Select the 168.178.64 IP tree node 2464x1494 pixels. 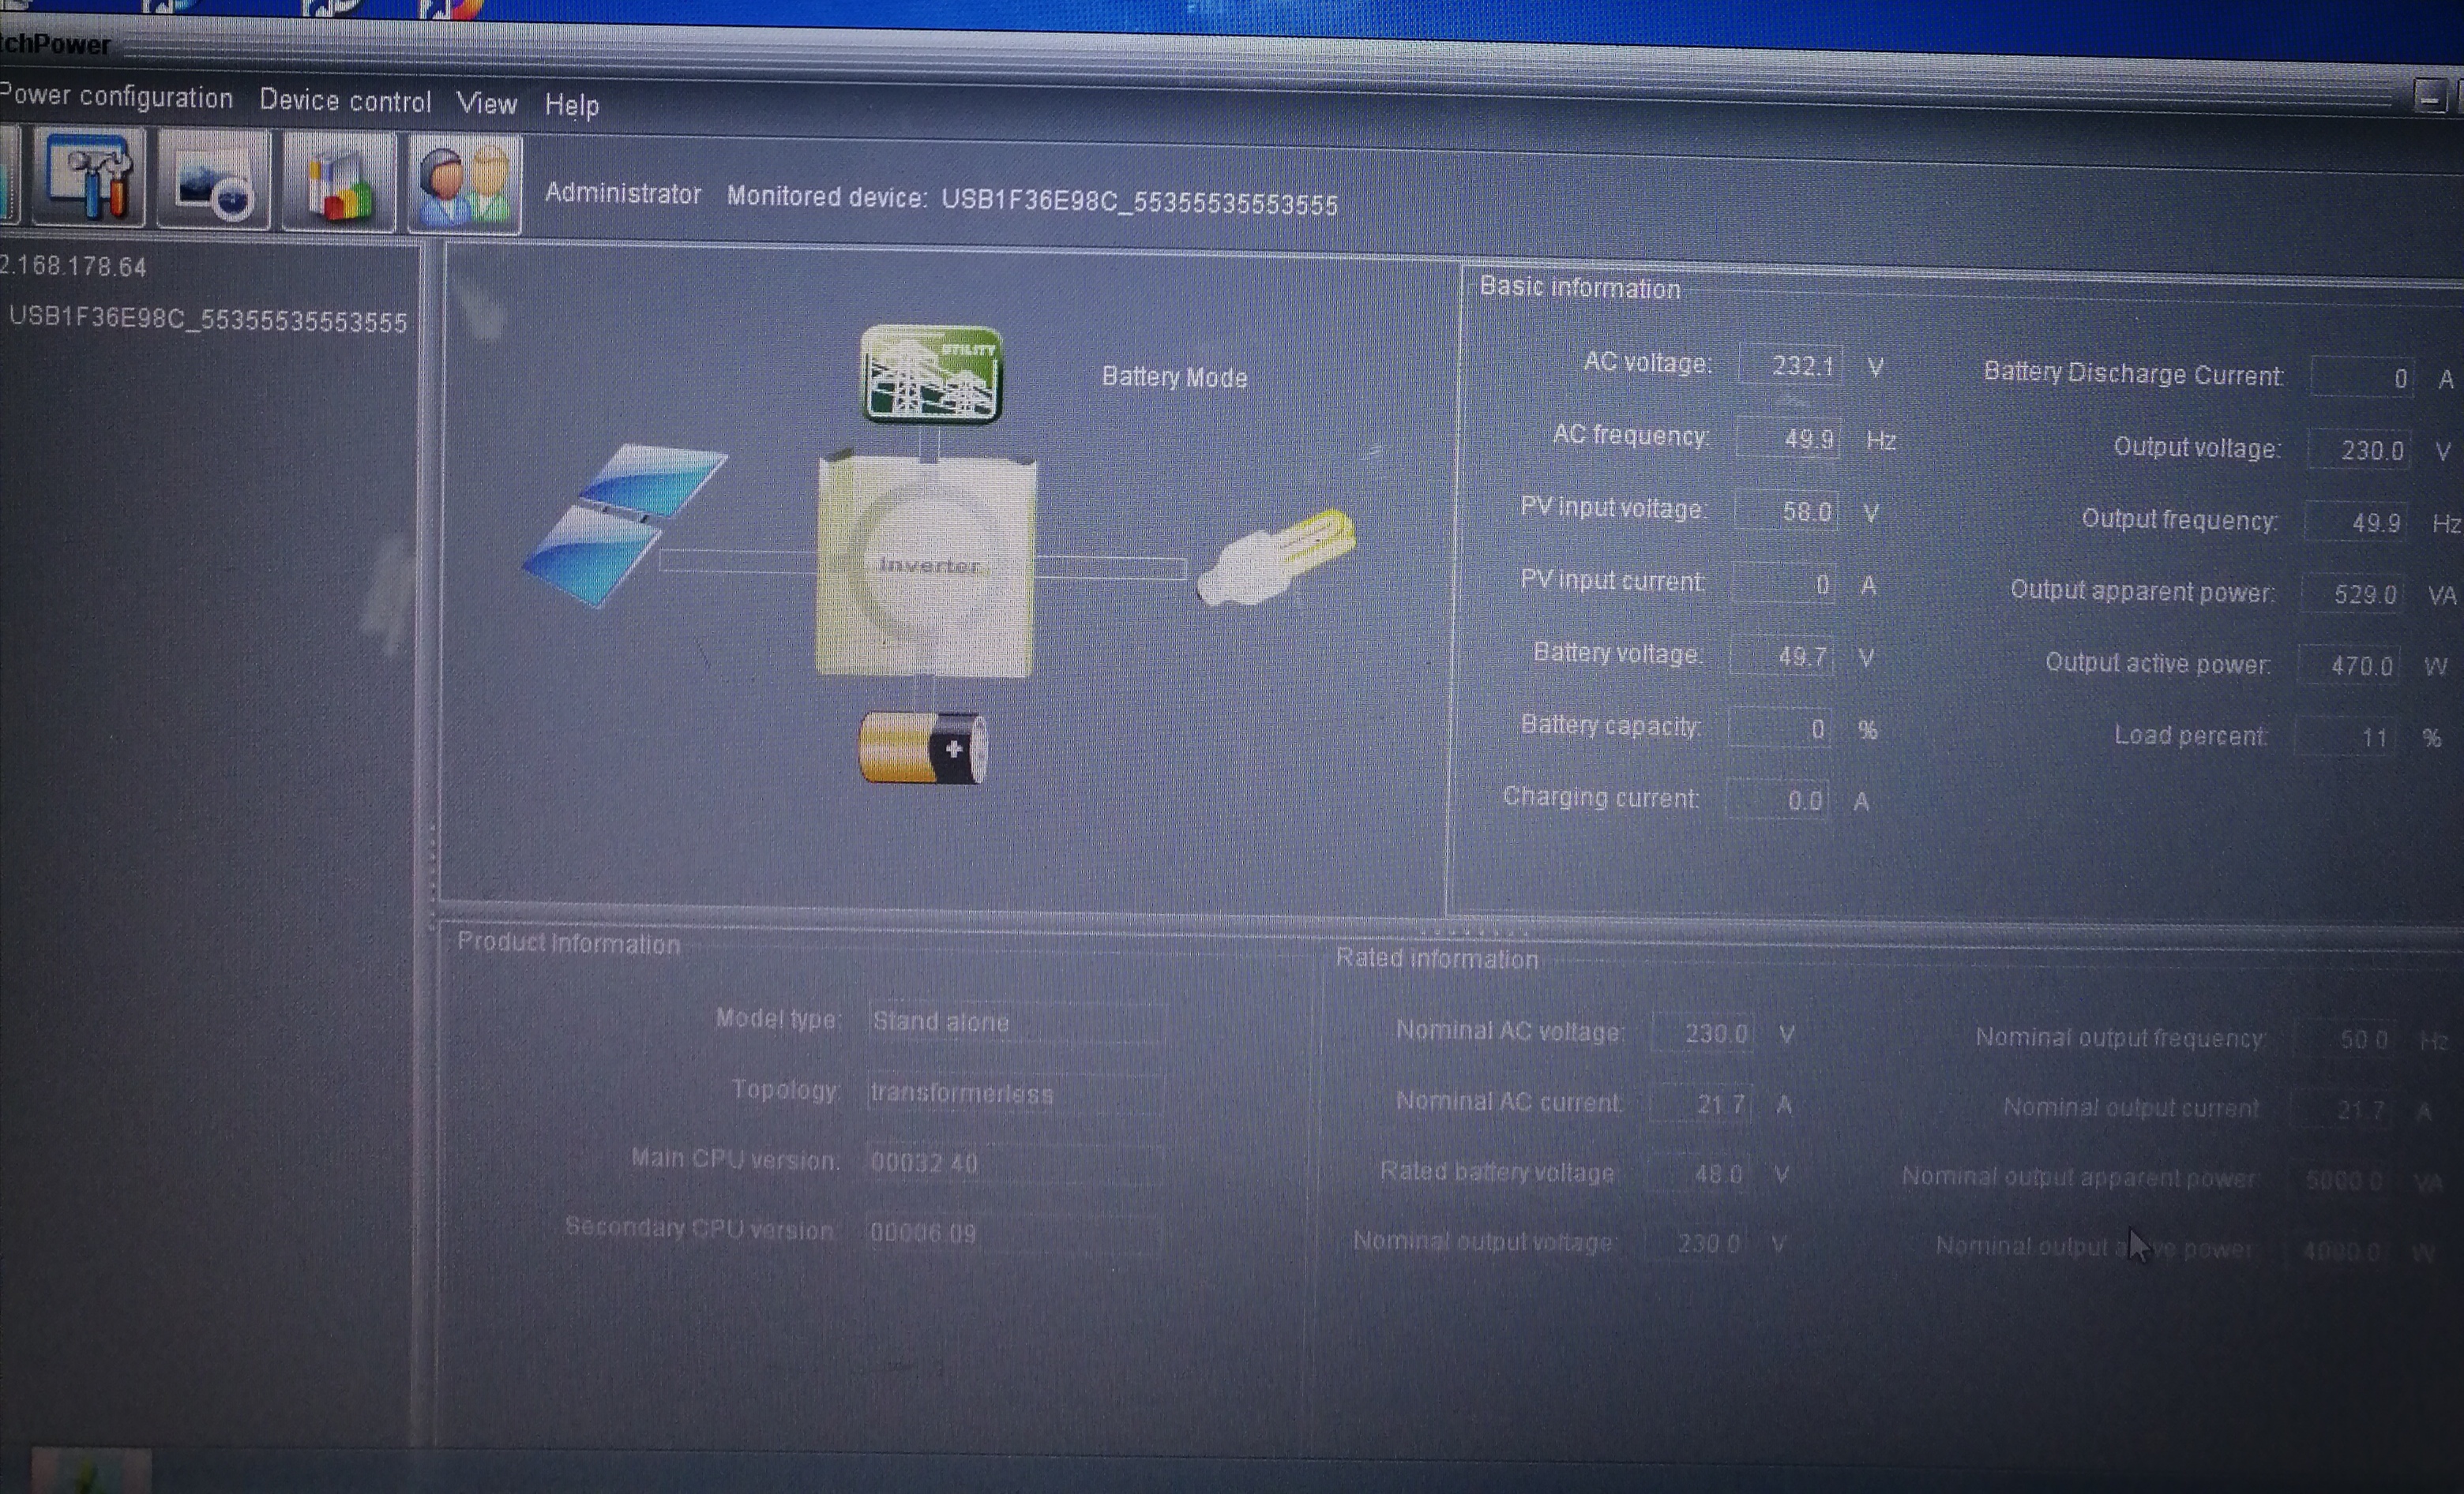click(x=74, y=267)
